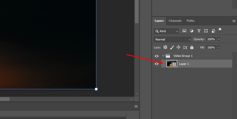237x119 pixels.
Task: Click prevent artboard auto-nesting lock icon
Action: 185,47
